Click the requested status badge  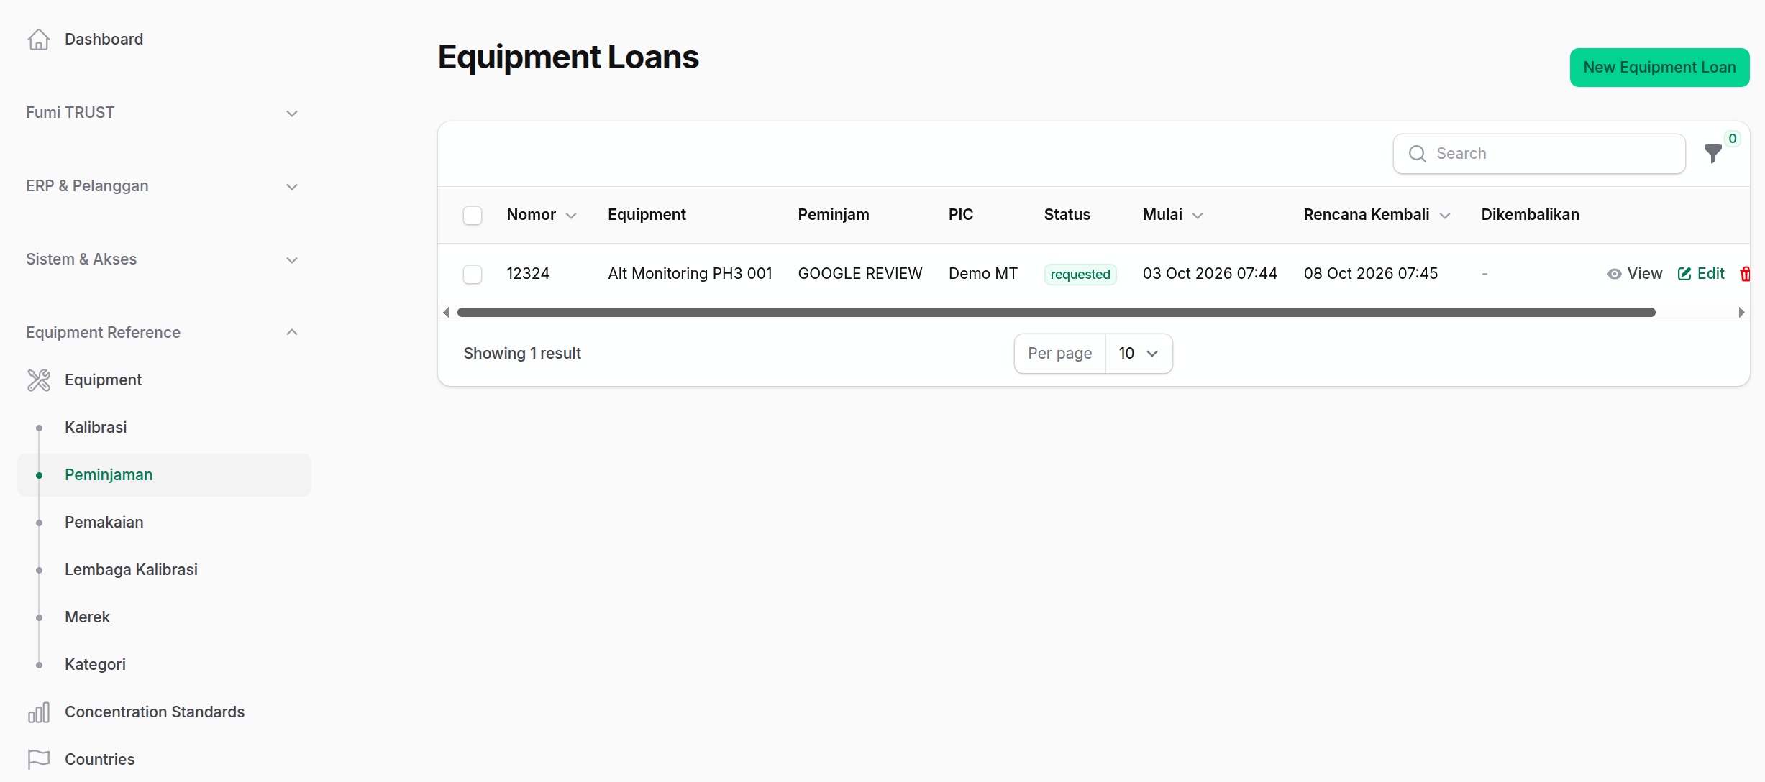click(1080, 275)
